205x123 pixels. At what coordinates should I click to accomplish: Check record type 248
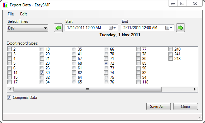click(x=170, y=59)
